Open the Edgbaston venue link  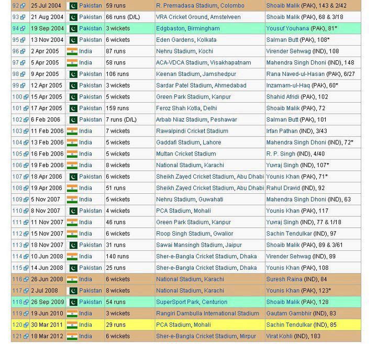point(170,28)
